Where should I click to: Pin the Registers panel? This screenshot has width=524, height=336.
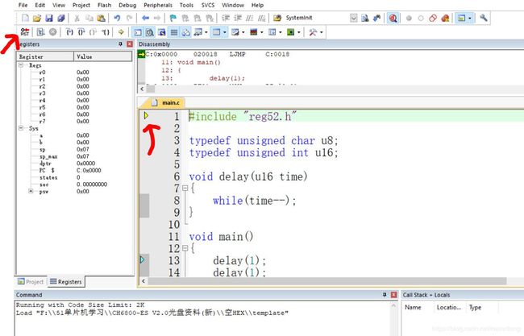tap(120, 44)
